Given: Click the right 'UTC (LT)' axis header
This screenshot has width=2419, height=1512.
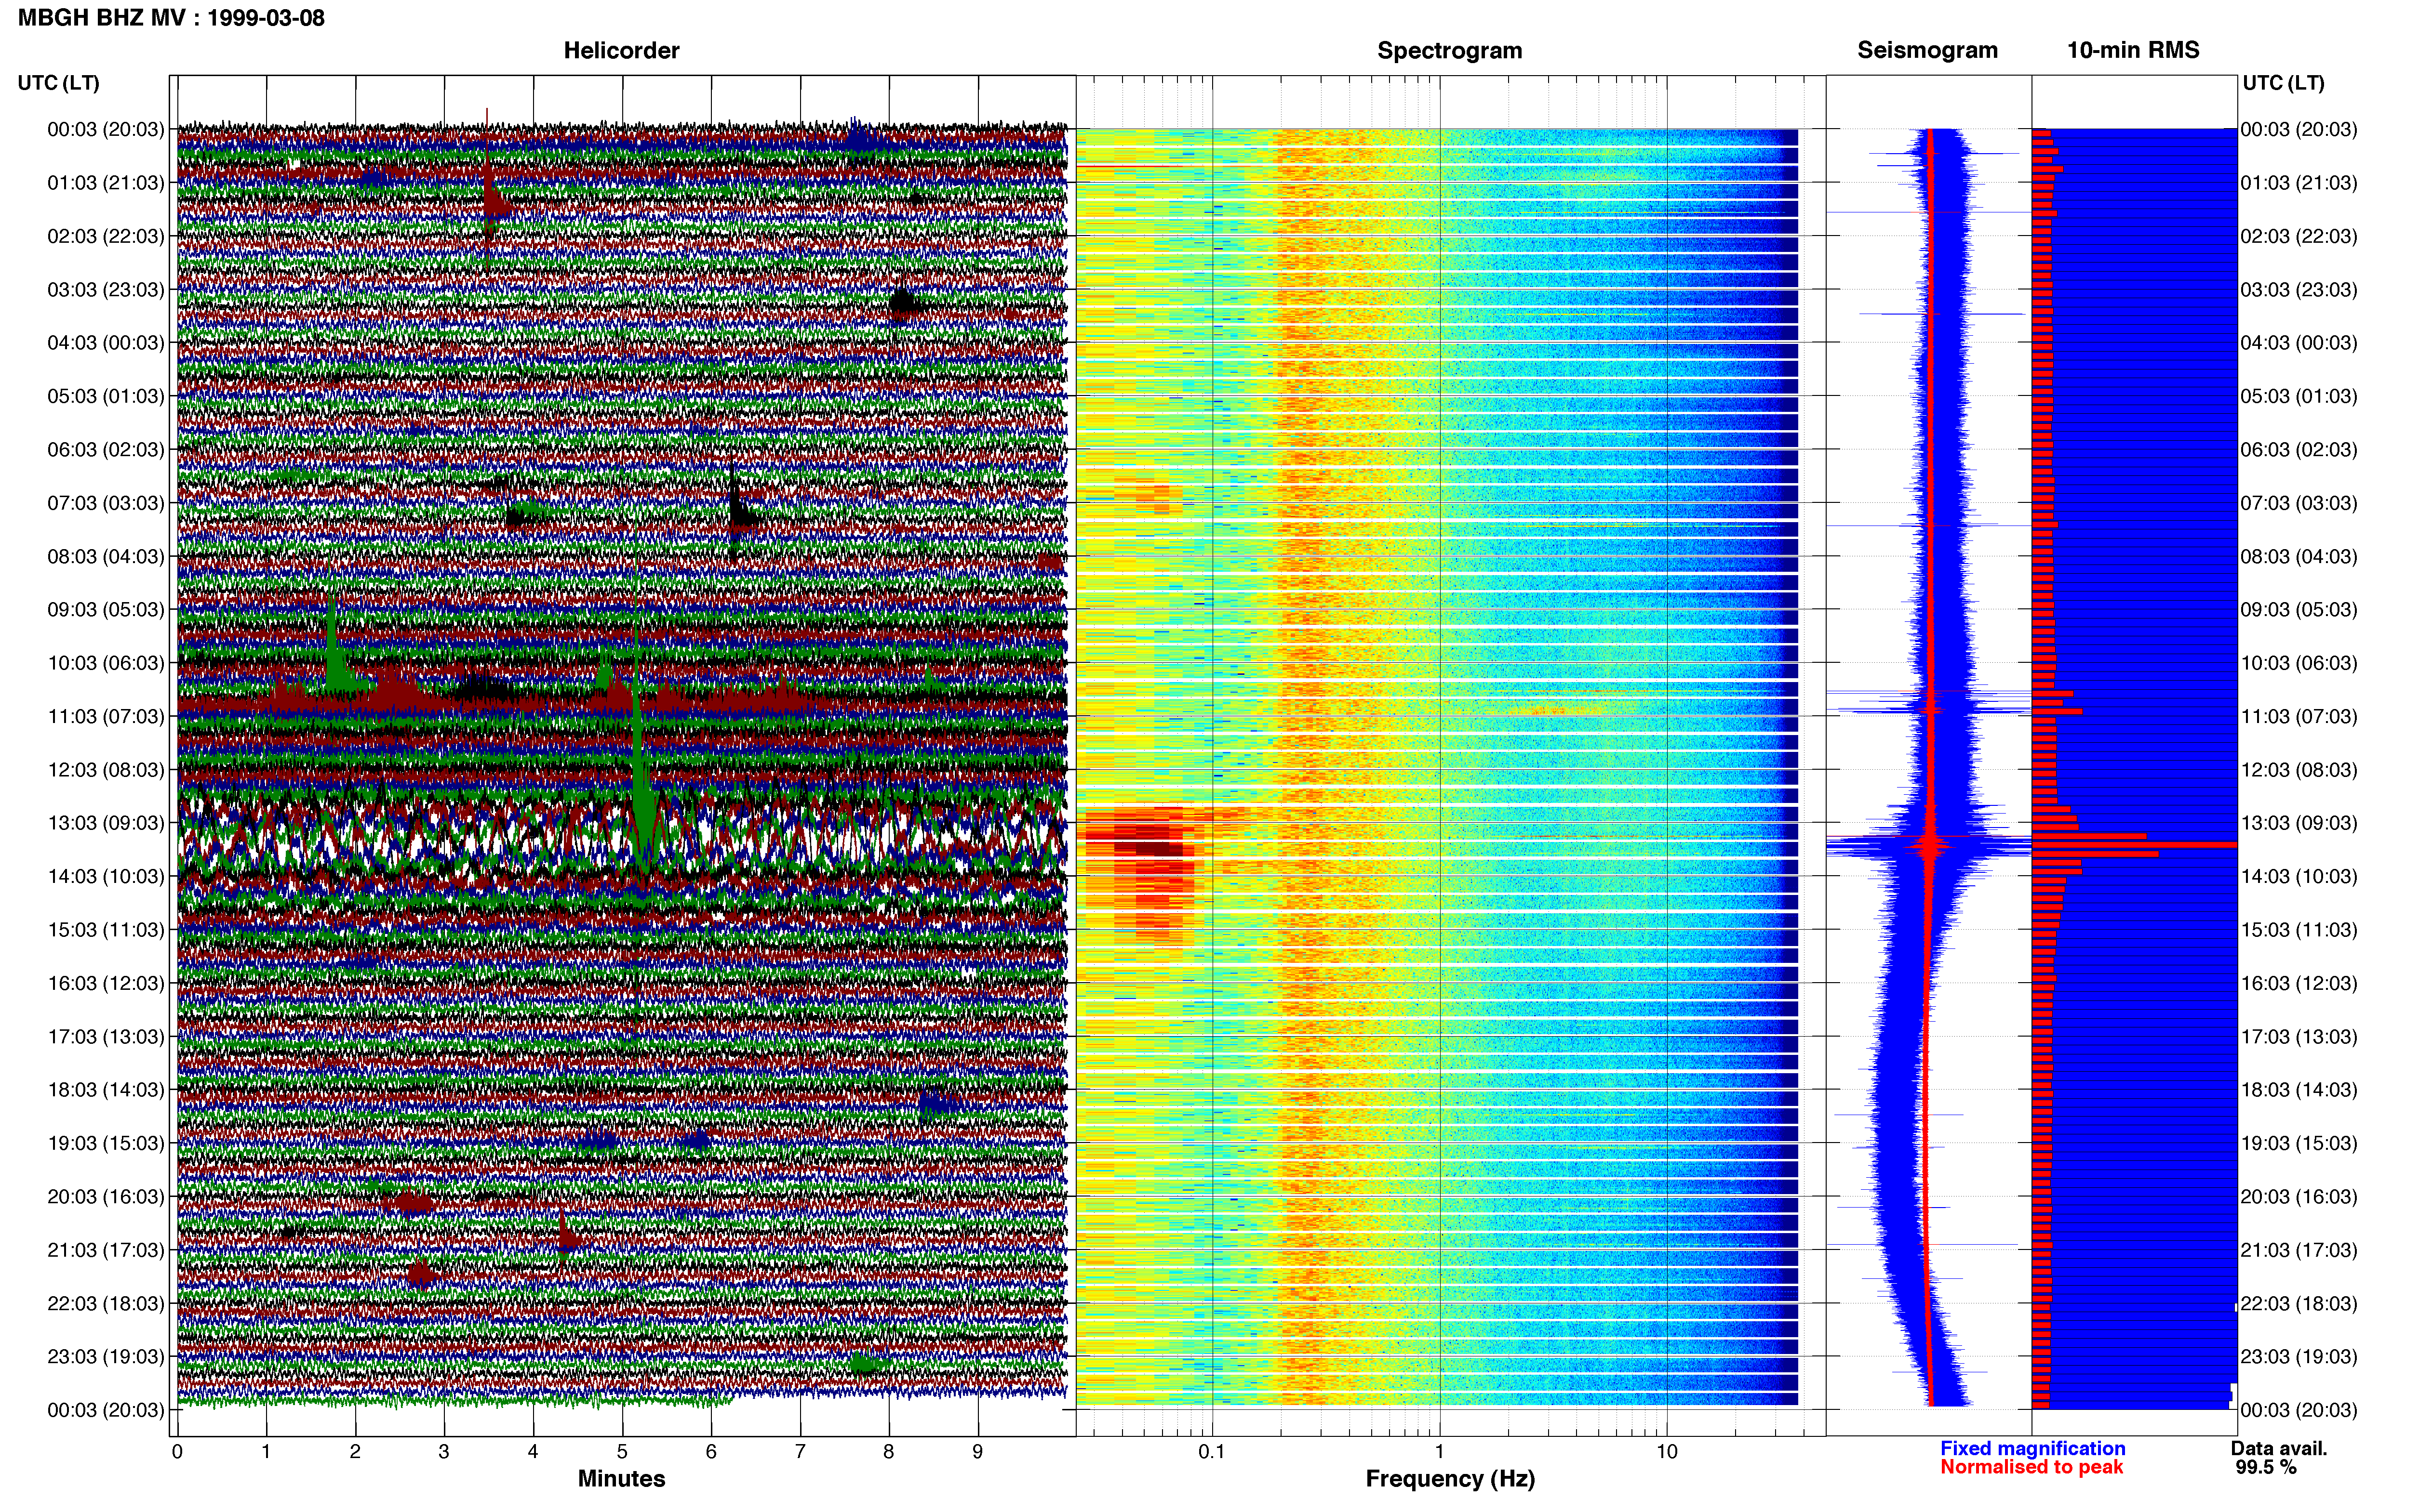Looking at the screenshot, I should point(2283,83).
